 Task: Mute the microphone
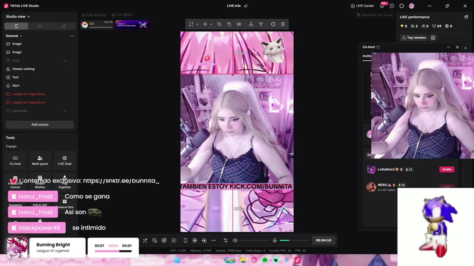coord(275,241)
